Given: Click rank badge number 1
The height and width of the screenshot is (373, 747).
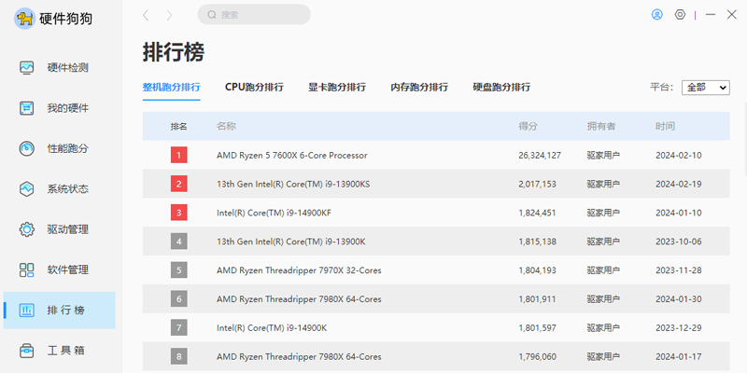Looking at the screenshot, I should click(x=179, y=155).
